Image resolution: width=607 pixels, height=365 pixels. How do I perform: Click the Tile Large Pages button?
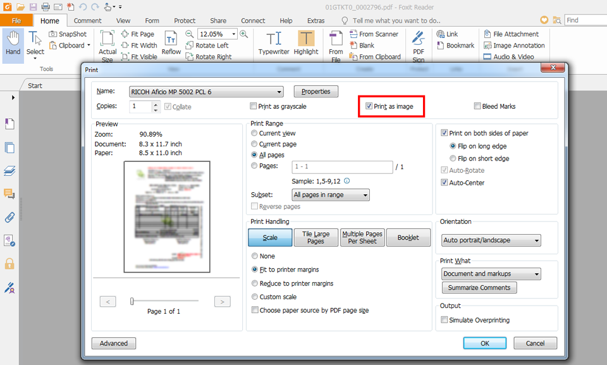click(x=316, y=237)
